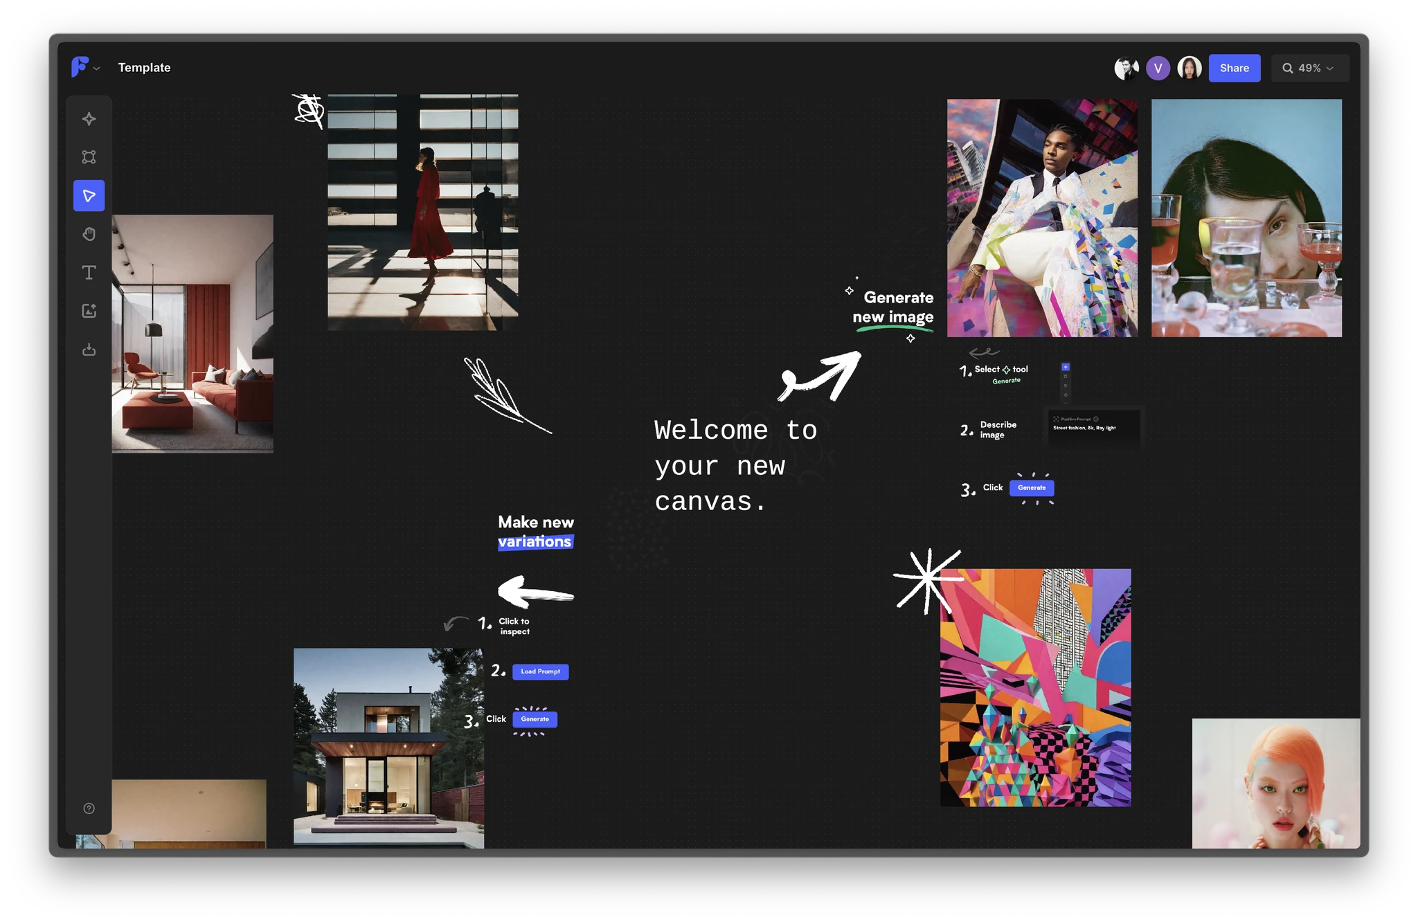Open the Help question mark icon
This screenshot has height=922, width=1418.
tap(89, 808)
